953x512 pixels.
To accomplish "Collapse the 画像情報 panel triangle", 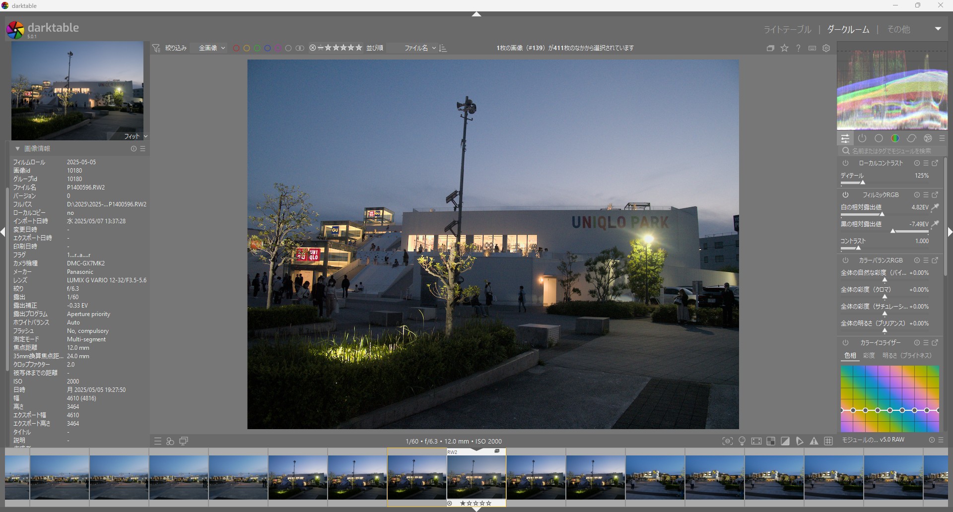I will click(17, 149).
